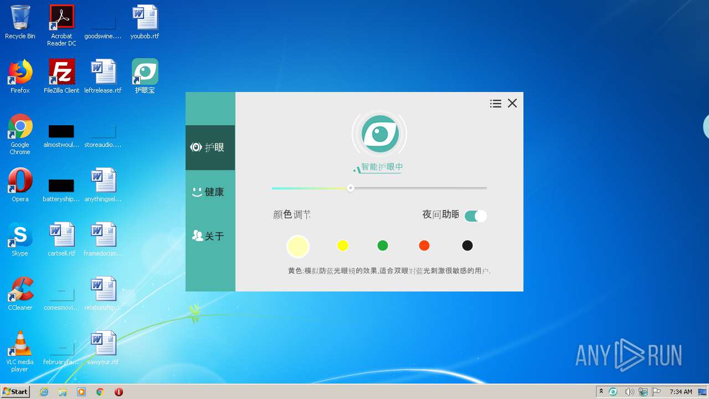Open the anythingsel... document icon

(x=103, y=185)
